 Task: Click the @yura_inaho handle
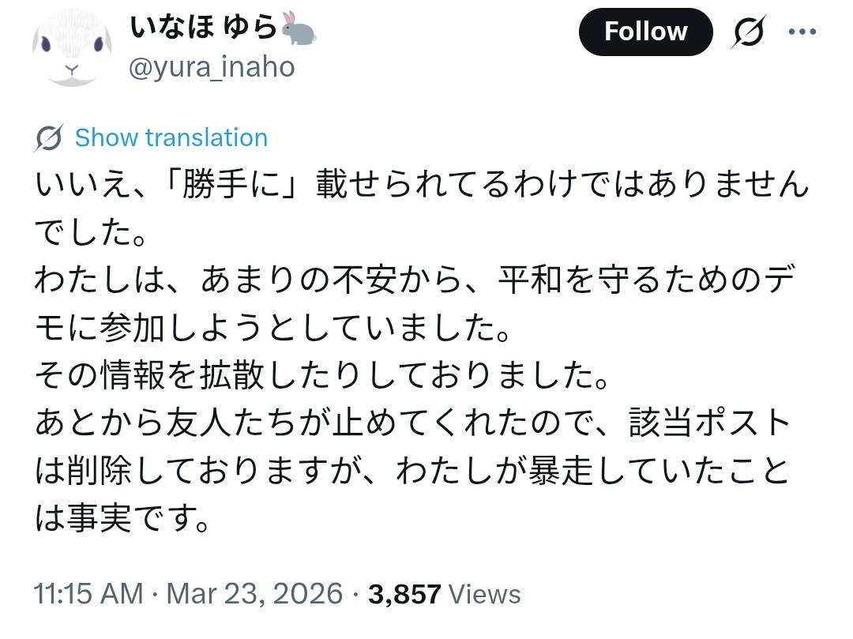(x=211, y=67)
